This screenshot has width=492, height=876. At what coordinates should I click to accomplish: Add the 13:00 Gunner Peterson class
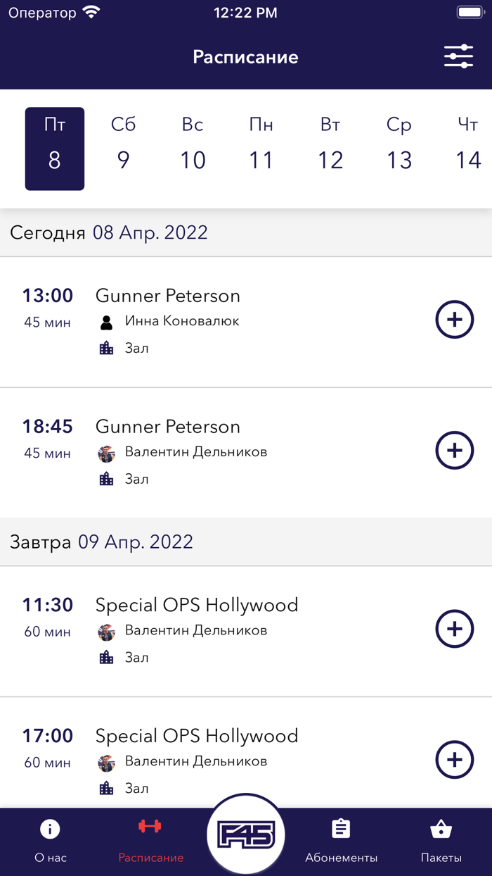pos(455,320)
